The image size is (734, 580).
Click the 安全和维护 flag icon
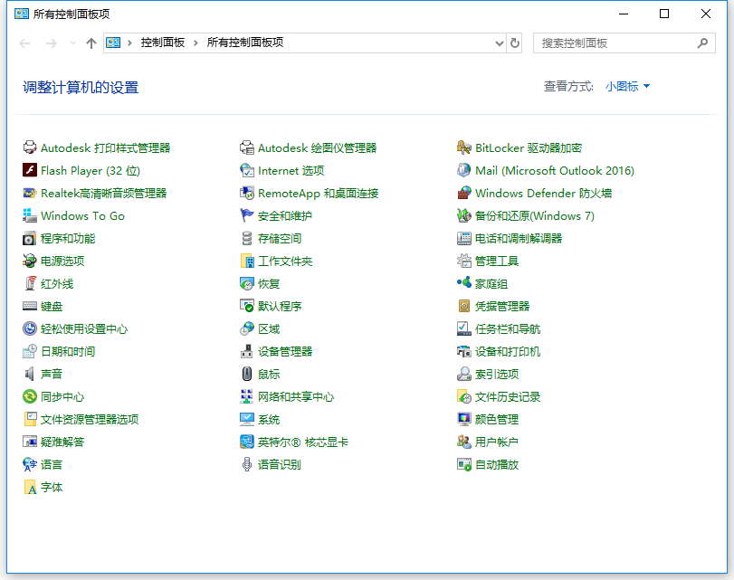[247, 215]
